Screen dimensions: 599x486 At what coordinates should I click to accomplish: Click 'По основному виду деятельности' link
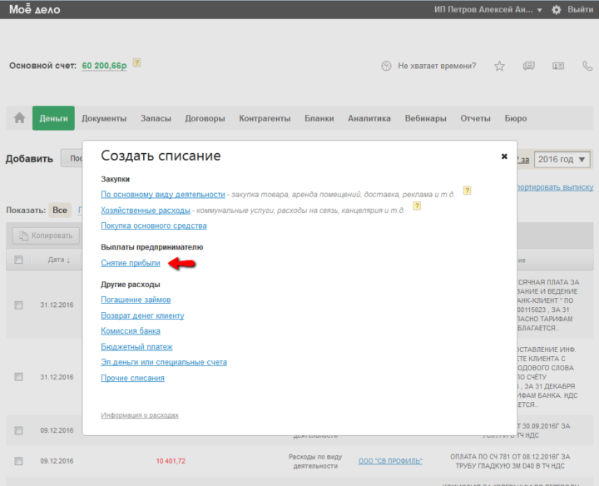click(x=163, y=195)
